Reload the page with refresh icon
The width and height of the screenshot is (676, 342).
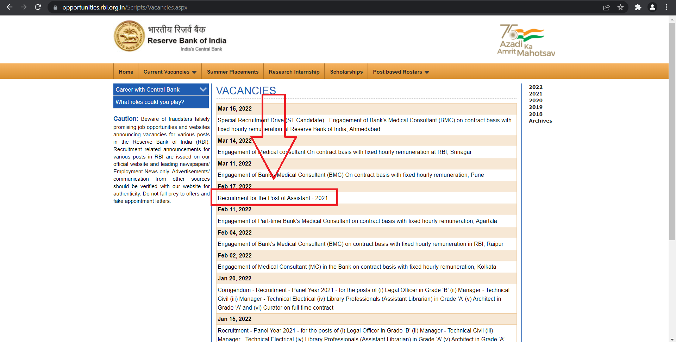click(x=38, y=7)
